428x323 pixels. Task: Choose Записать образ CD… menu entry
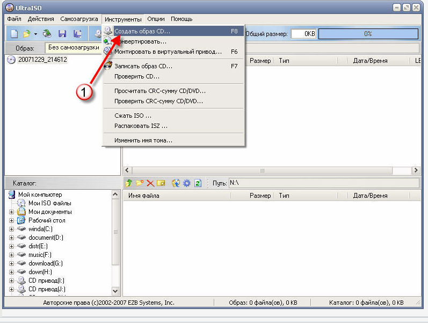pos(173,66)
